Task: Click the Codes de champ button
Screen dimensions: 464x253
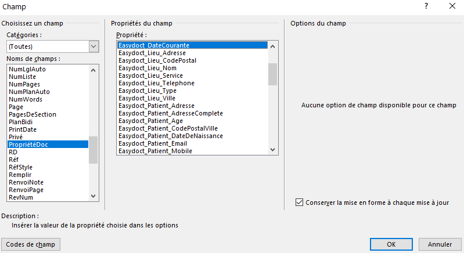Action: (31, 244)
